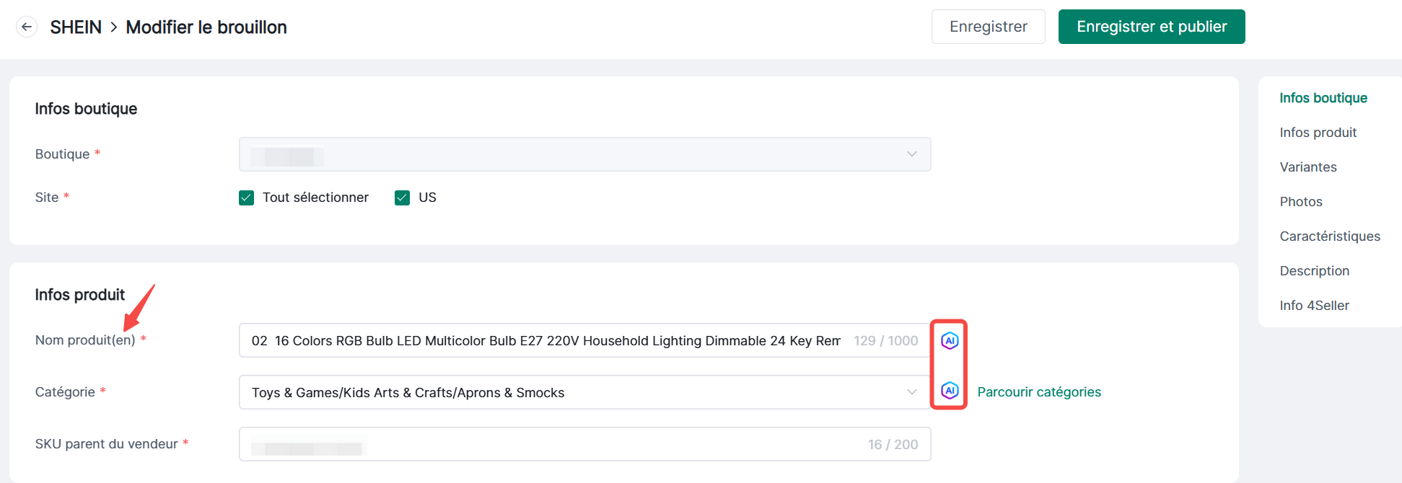
Task: Navigate to Variantes section
Action: pyautogui.click(x=1307, y=167)
